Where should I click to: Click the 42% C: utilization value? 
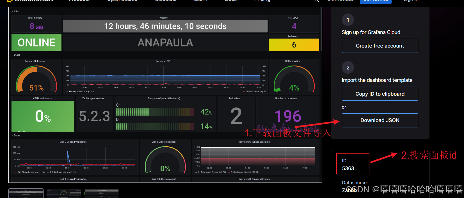click(x=206, y=112)
